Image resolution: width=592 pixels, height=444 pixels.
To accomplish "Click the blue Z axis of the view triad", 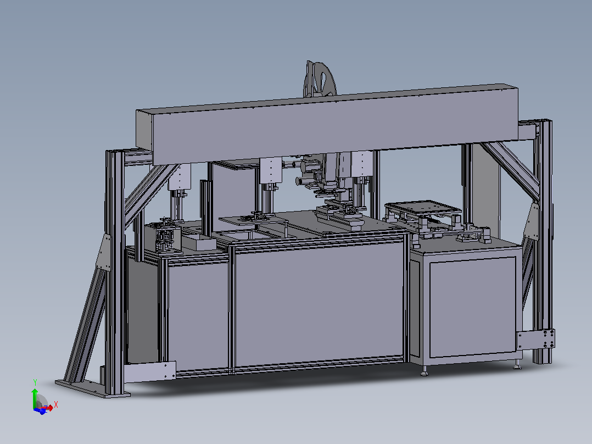I will [x=40, y=410].
